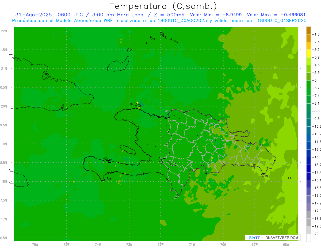Click the -3.9 legend value
The height and width of the screenshot is (248, 321).
click(316, 57)
